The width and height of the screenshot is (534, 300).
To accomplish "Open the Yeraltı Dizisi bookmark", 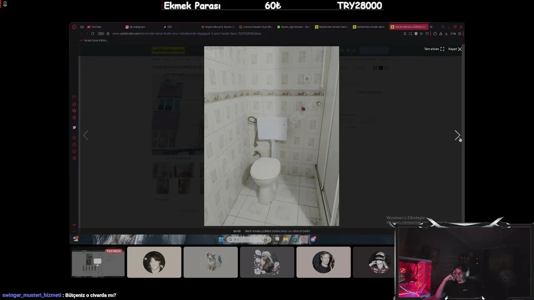I will point(94,40).
